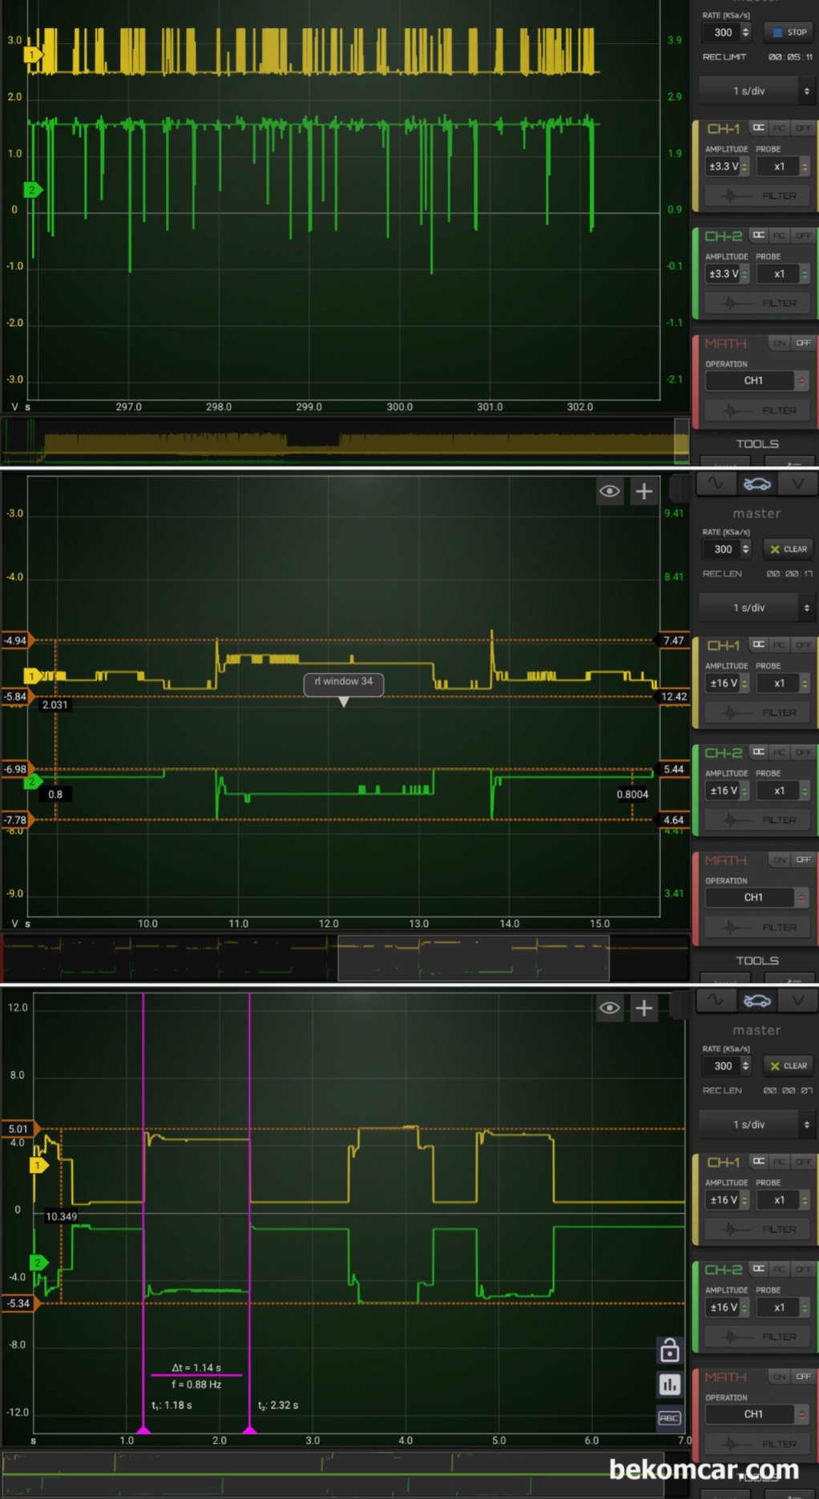Click the ABC label annotation icon

(669, 1418)
